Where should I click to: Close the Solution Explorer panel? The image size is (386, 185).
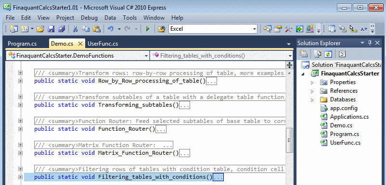point(377,43)
